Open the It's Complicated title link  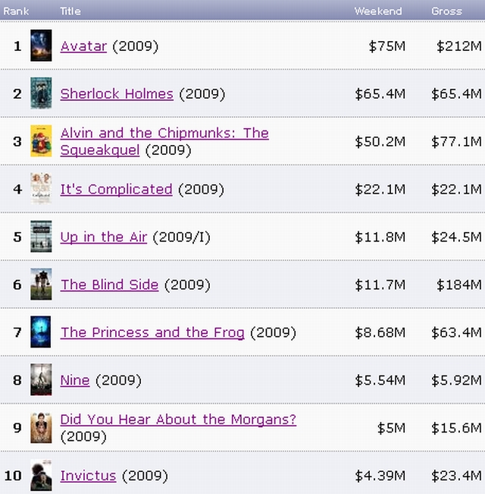point(116,189)
